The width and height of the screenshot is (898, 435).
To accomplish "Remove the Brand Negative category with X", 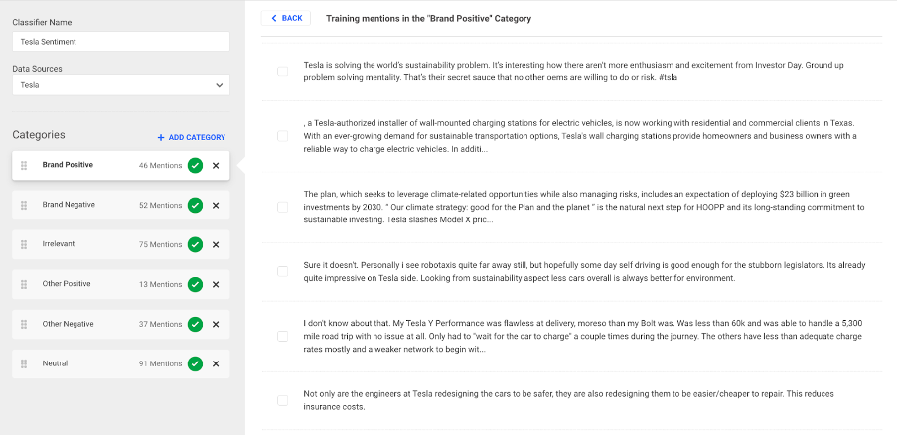I will (216, 205).
